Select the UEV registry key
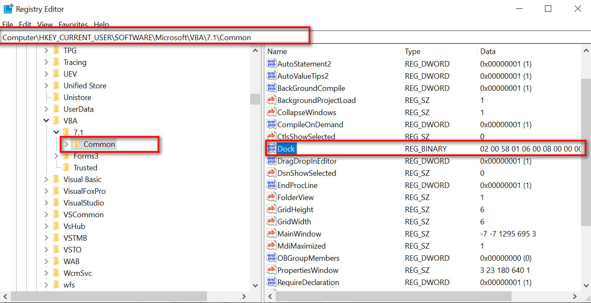 (x=70, y=74)
